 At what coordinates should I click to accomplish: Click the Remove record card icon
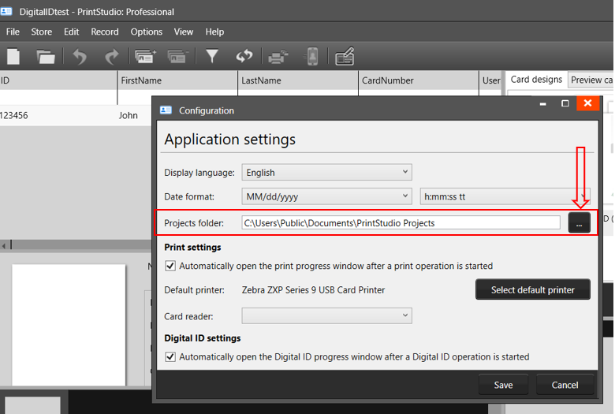click(x=178, y=57)
